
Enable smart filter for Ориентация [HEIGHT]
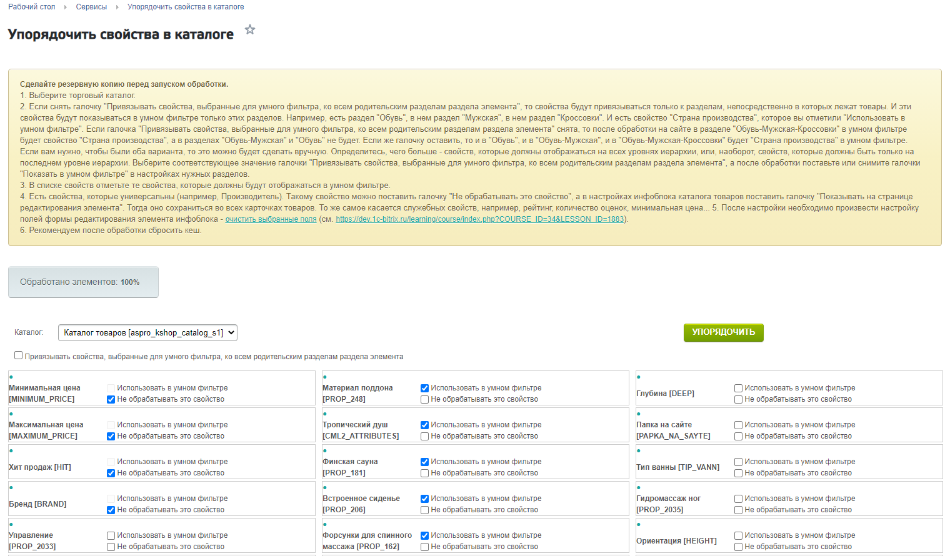click(x=738, y=535)
